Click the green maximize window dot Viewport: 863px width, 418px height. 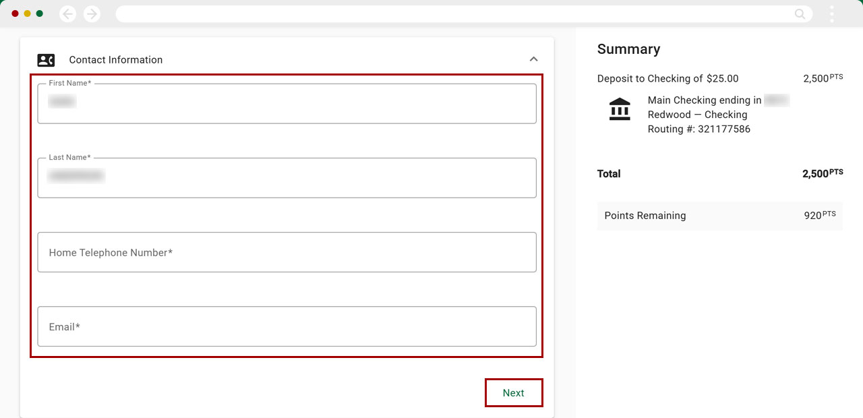(x=40, y=13)
